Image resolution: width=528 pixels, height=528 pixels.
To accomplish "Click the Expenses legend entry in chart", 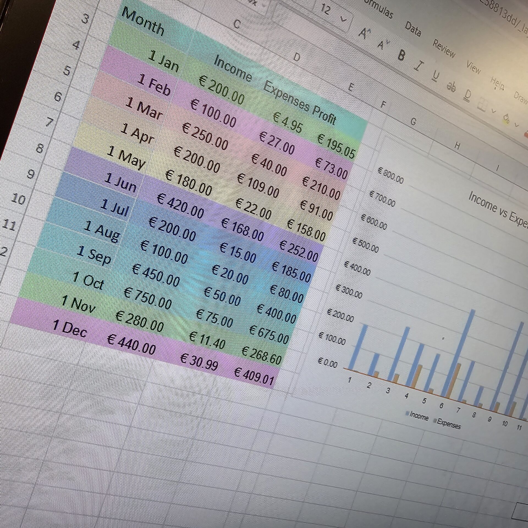I will pos(447,424).
